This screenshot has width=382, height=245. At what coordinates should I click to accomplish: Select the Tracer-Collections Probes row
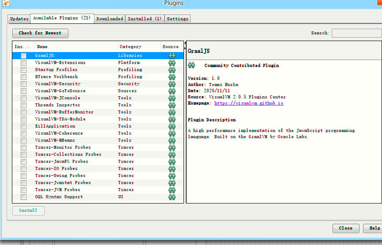(x=98, y=155)
